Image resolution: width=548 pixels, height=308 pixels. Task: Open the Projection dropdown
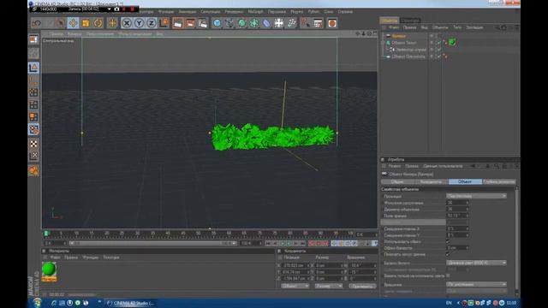click(476, 196)
